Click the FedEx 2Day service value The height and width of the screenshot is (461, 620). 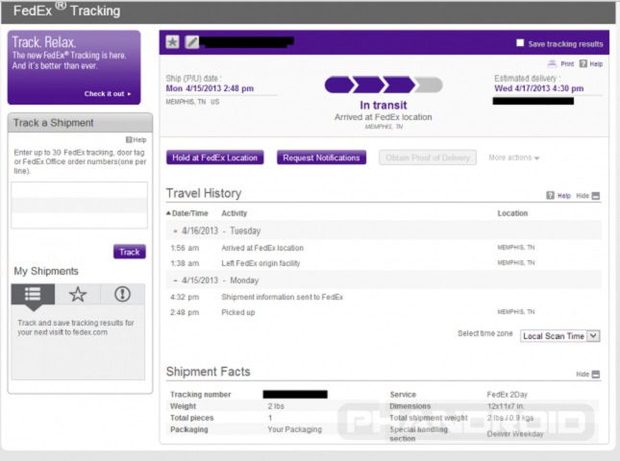[x=508, y=395]
